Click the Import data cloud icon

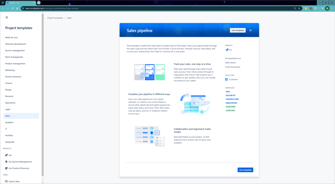(x=6, y=181)
